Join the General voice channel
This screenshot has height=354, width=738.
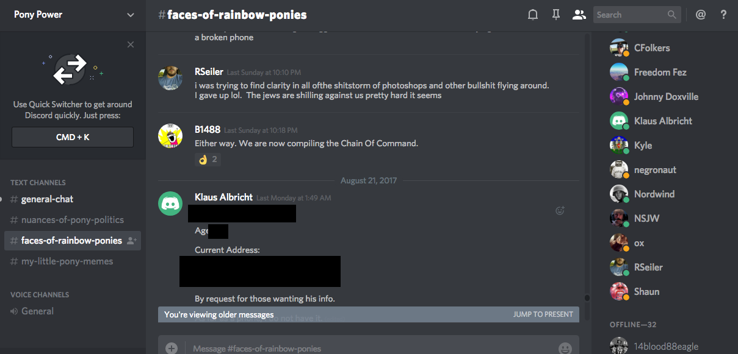tap(37, 311)
